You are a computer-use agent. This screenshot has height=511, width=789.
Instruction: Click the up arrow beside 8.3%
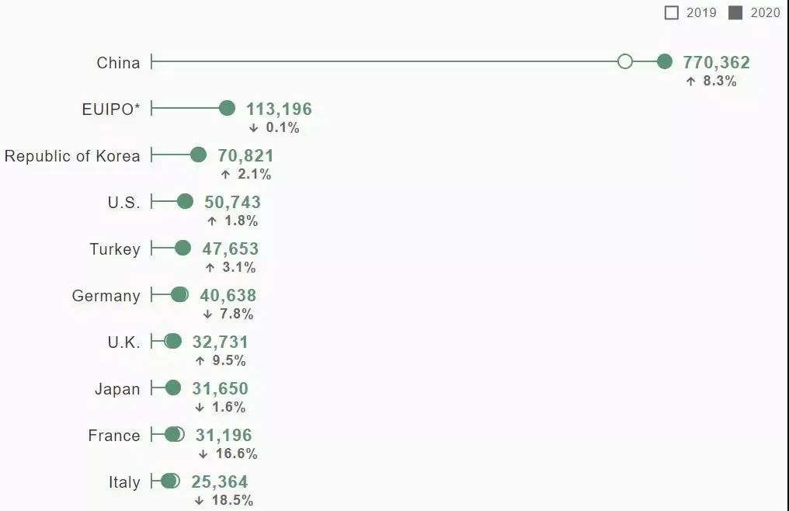691,81
